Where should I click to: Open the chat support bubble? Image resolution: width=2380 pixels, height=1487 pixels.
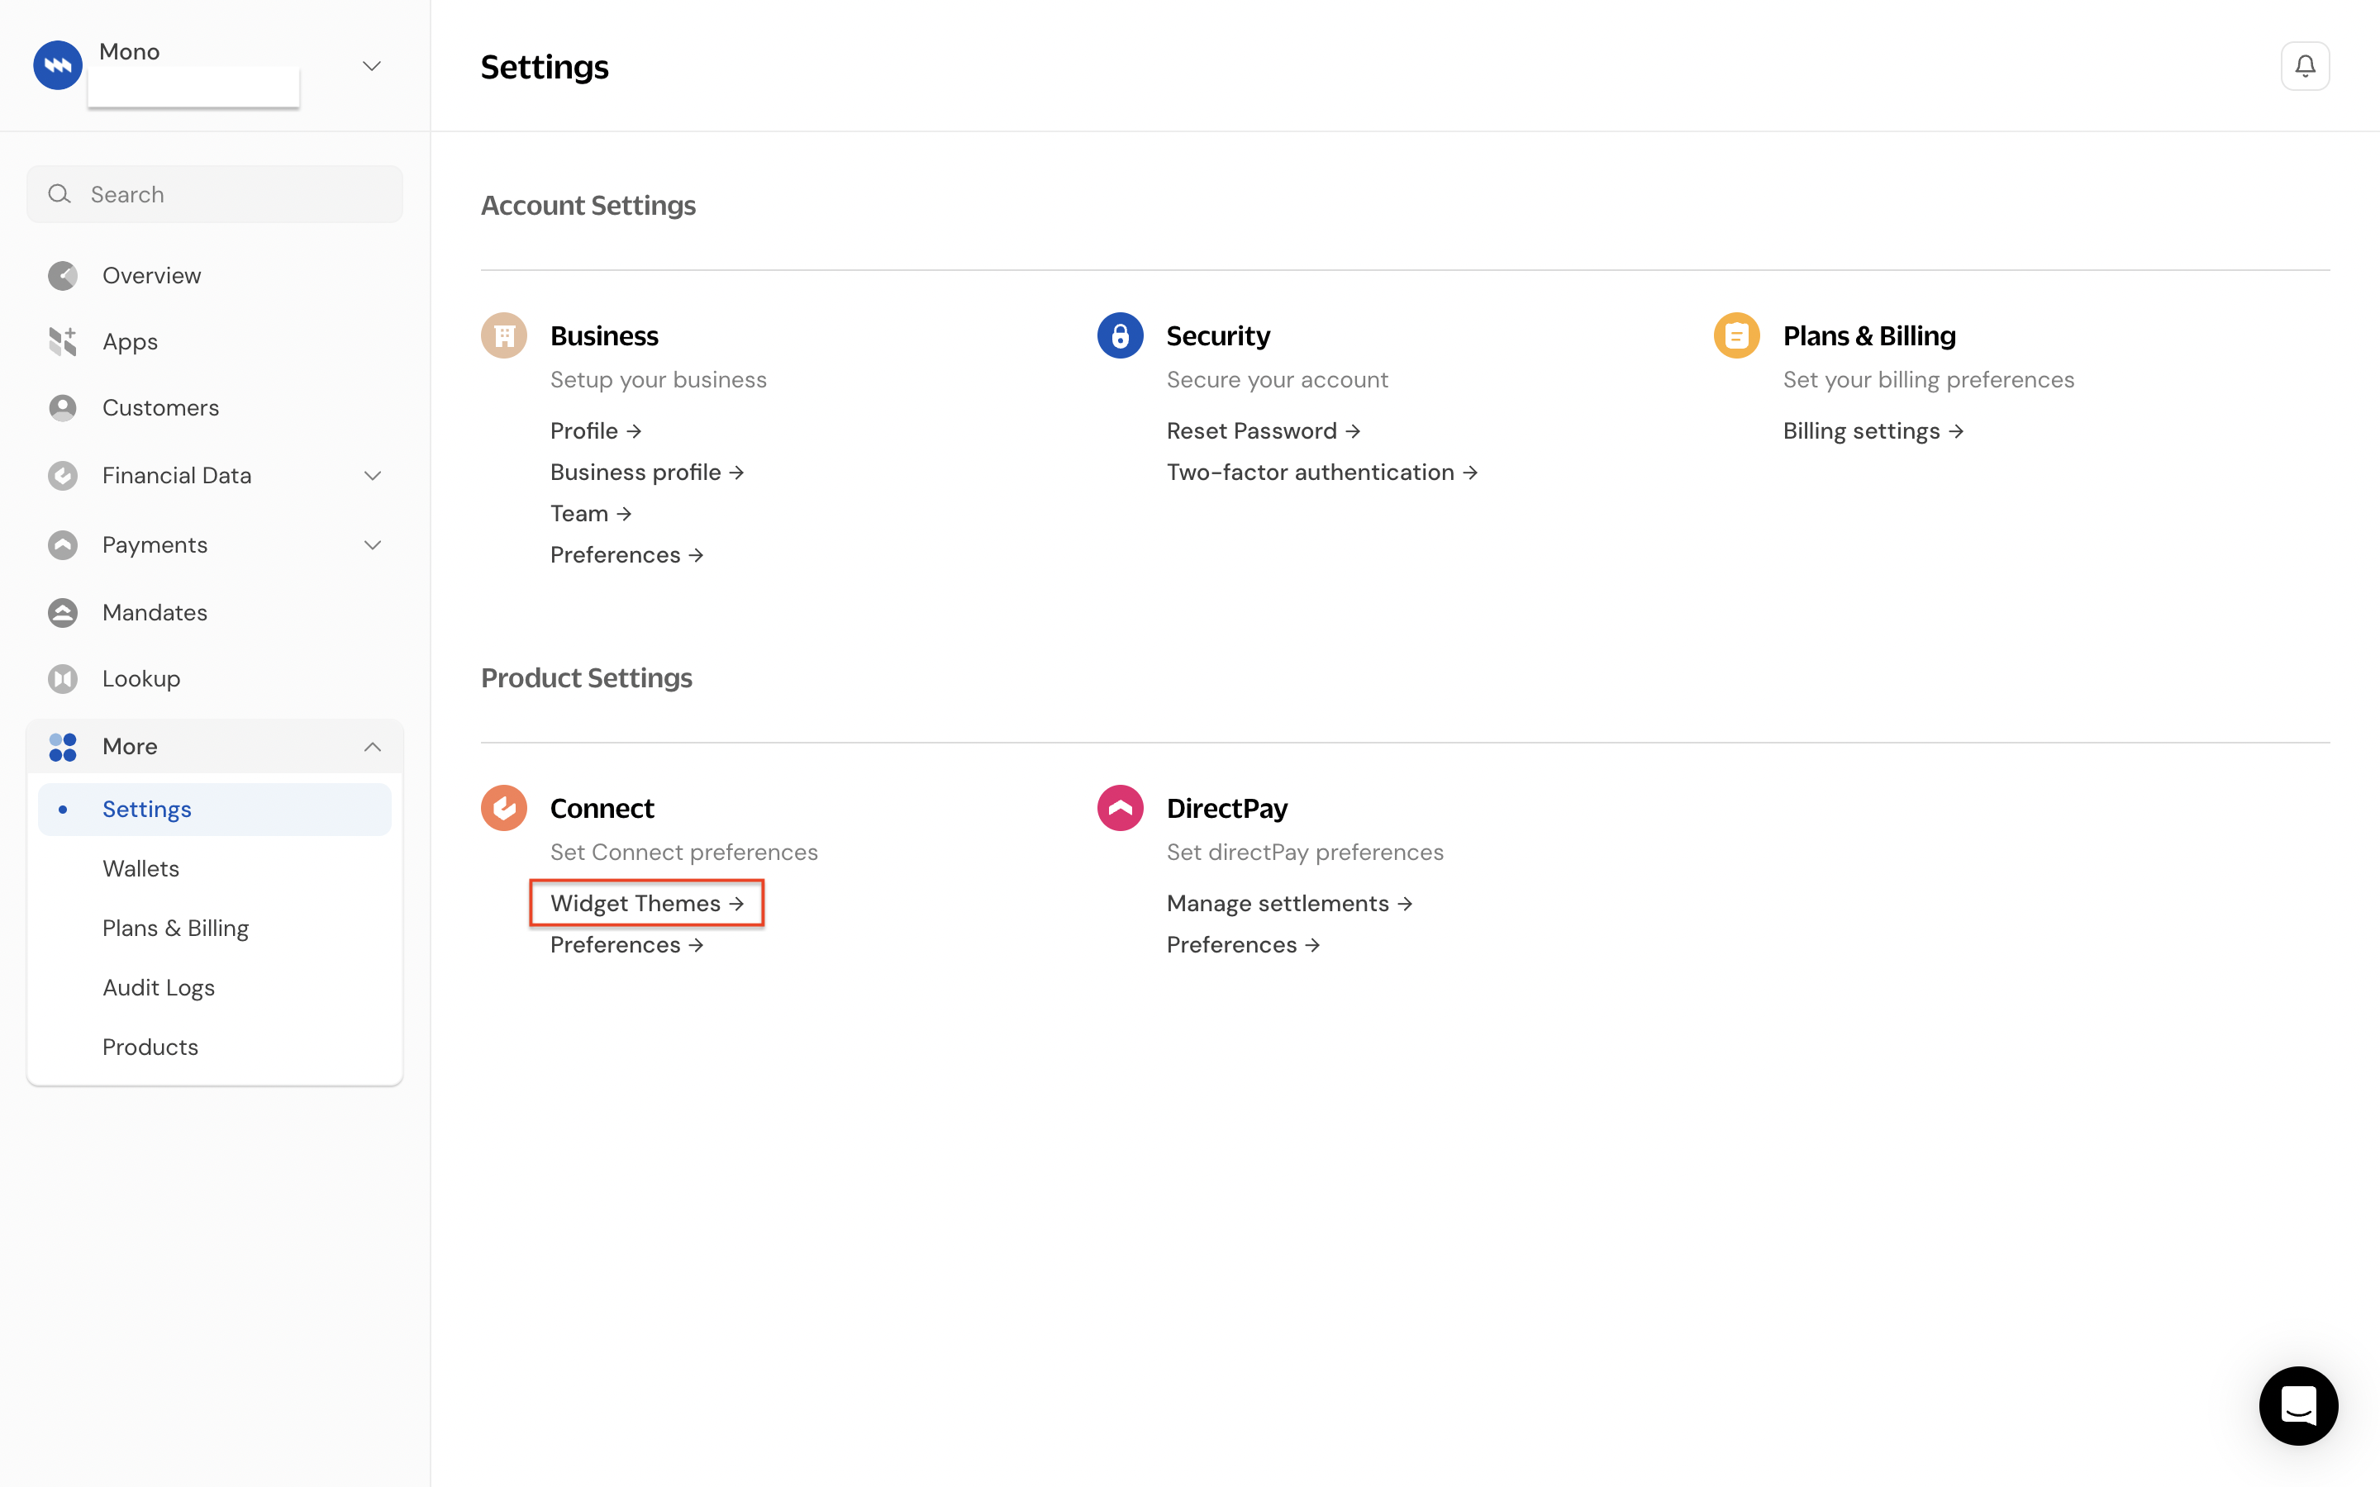2297,1405
